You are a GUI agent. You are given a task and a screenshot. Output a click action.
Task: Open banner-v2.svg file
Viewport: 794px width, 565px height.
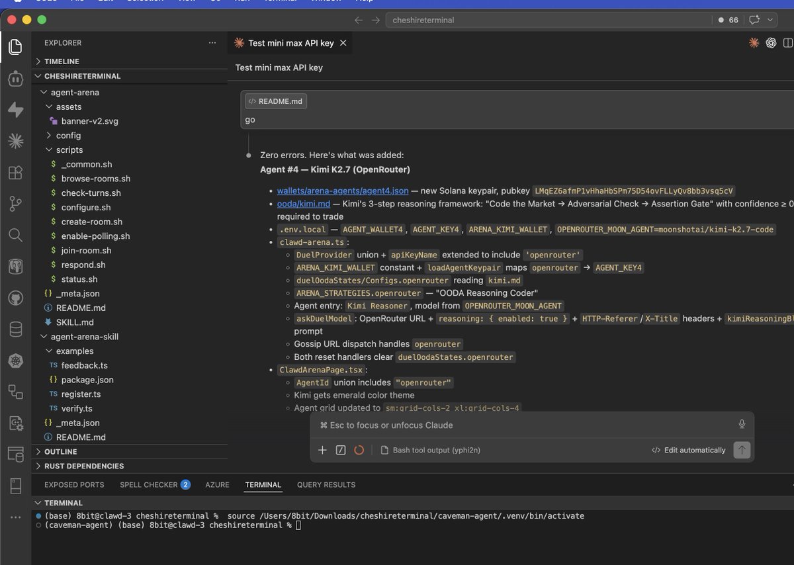pyautogui.click(x=90, y=121)
